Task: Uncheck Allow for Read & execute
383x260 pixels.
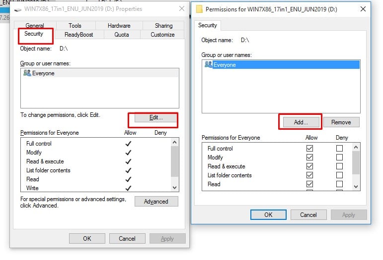Action: [310, 166]
